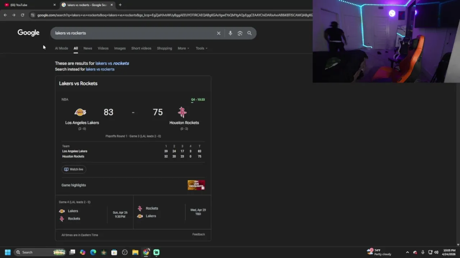Open the corrected 'lakers vs rockets' results link

click(x=112, y=63)
